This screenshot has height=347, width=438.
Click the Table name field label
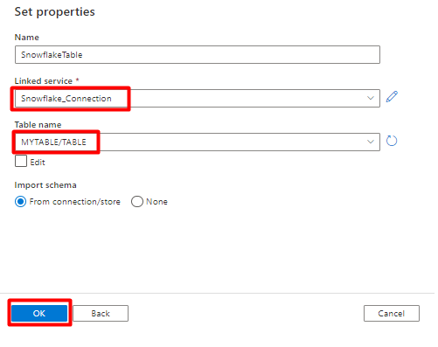click(38, 125)
